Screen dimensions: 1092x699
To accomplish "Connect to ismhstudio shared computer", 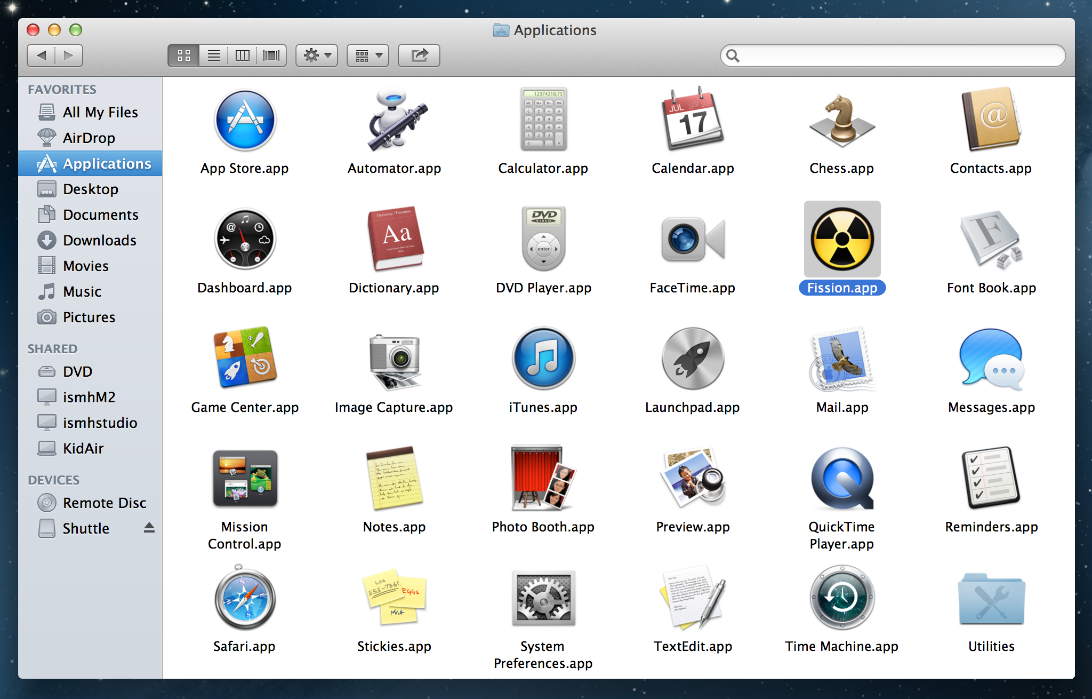I will pos(90,423).
